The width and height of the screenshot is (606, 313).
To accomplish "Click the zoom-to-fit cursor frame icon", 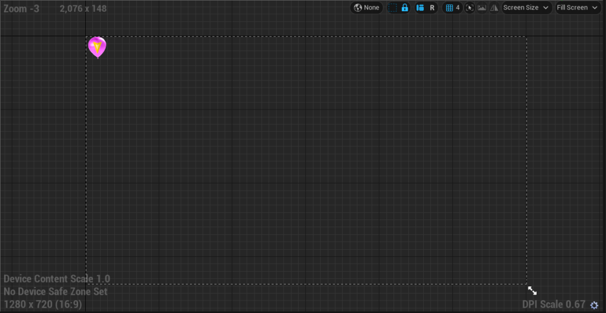I will [470, 8].
